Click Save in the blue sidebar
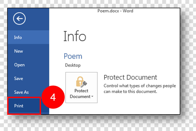Screen dimensions: 196x131 click(28, 78)
